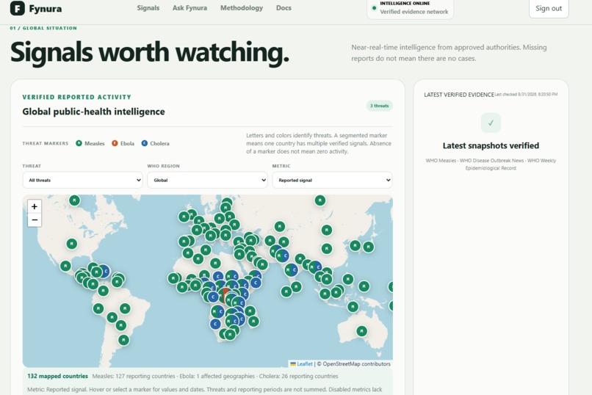Click the green Measles legend icon
Image resolution: width=592 pixels, height=395 pixels.
pos(79,143)
